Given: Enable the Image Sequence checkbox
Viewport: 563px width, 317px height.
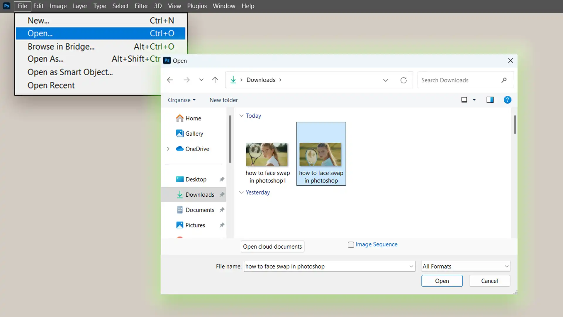Looking at the screenshot, I should click(x=351, y=244).
